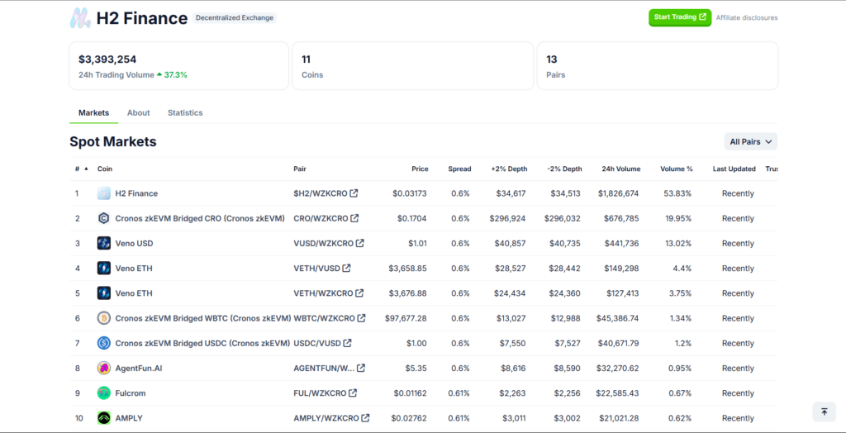
Task: Open external link icon for AGENTFUN pair
Action: (361, 369)
